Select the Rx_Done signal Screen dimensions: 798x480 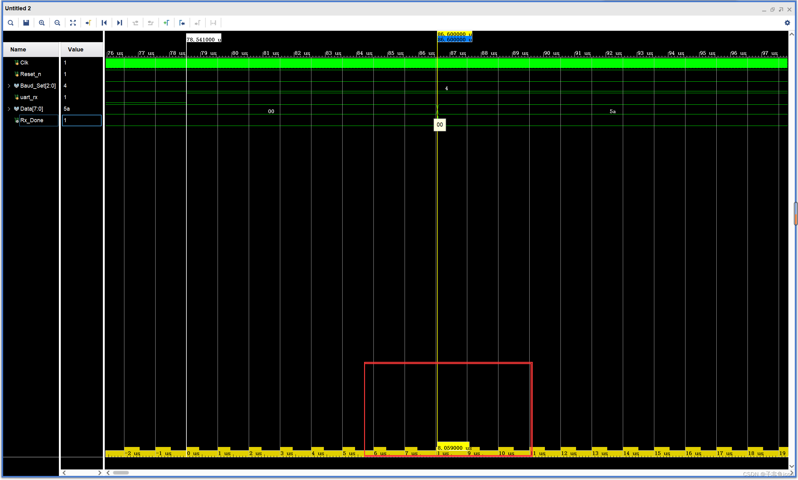pyautogui.click(x=32, y=120)
